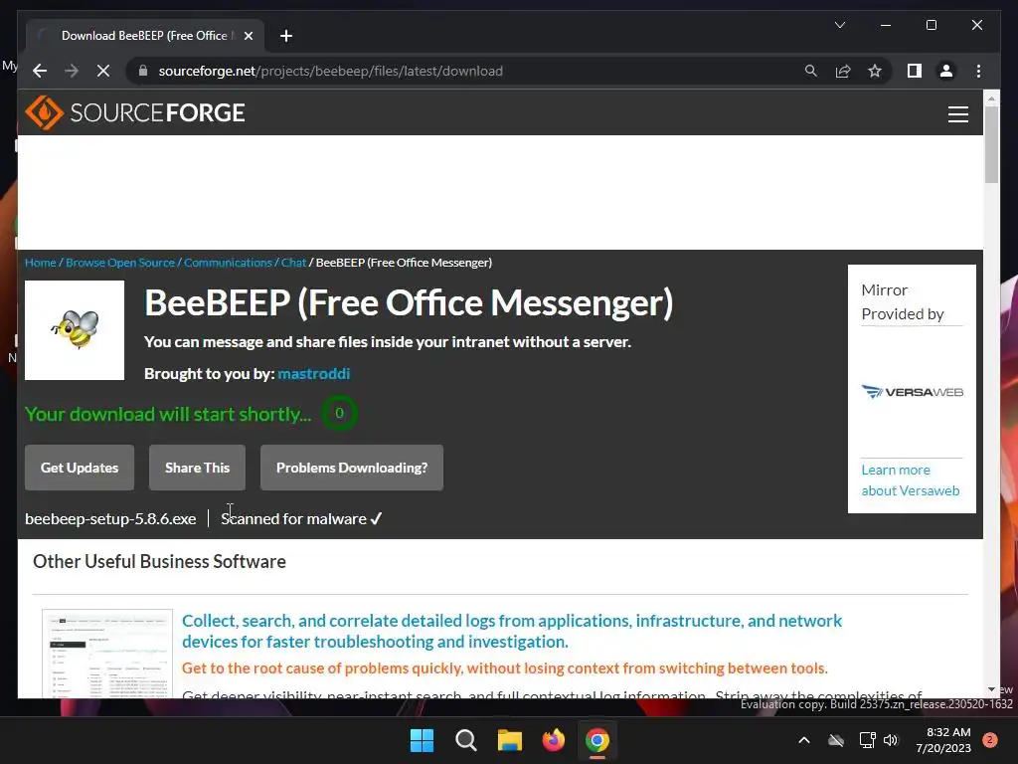Close the Download BeeBEEP tab
Screen dimensions: 1018x764
tap(248, 36)
